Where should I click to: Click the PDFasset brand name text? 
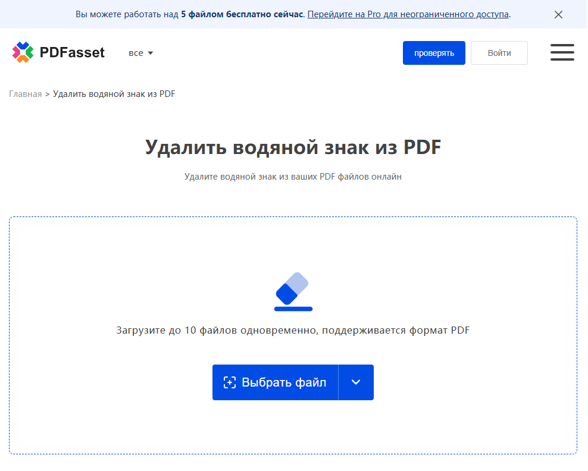[x=74, y=52]
